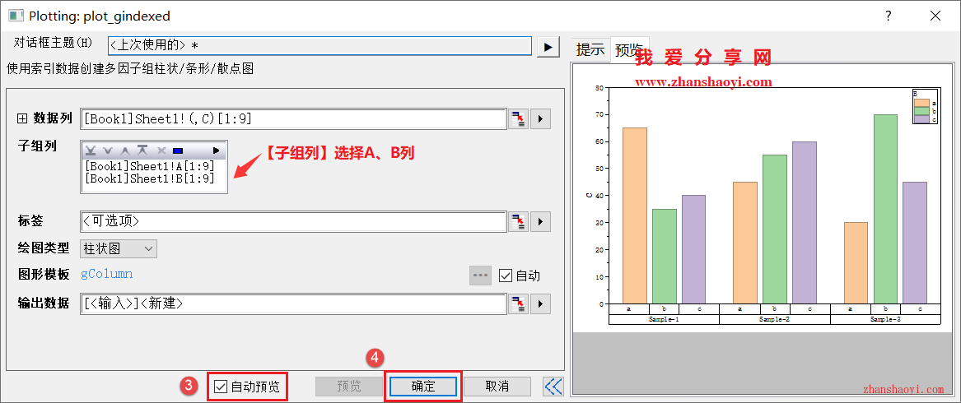
Task: Click the blue select-all icon in 子组列 toolbar
Action: coord(177,151)
